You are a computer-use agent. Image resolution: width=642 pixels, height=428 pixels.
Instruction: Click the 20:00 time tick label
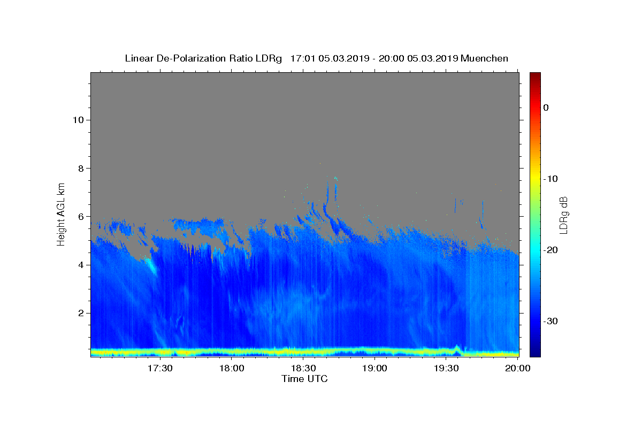point(518,368)
